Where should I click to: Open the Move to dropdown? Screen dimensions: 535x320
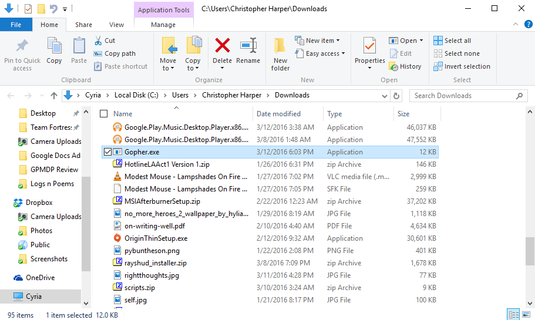tap(168, 65)
